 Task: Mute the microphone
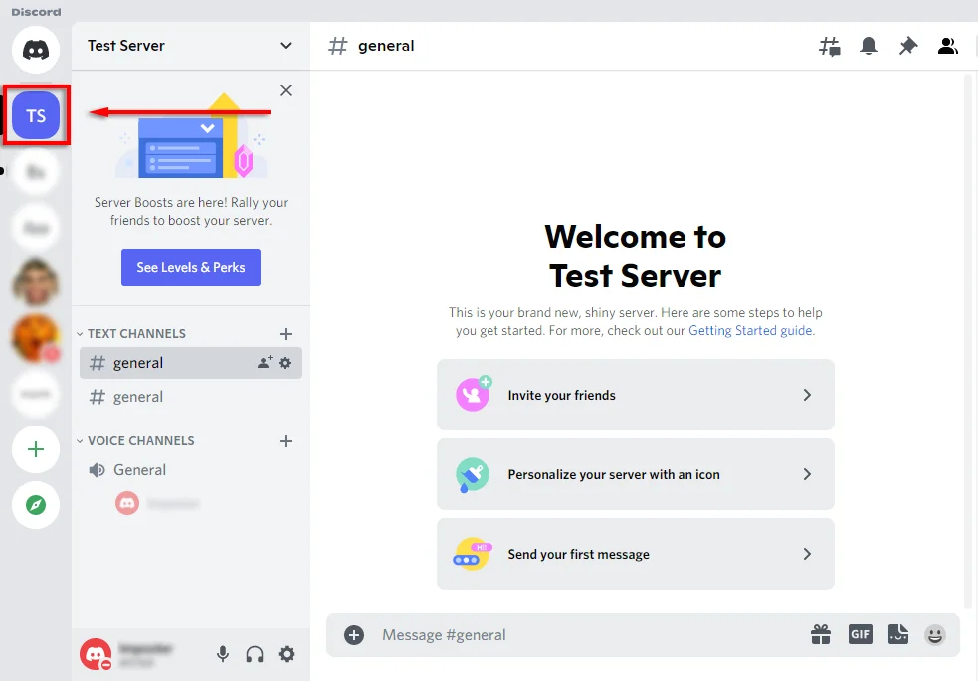point(223,654)
